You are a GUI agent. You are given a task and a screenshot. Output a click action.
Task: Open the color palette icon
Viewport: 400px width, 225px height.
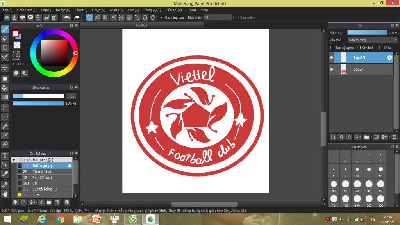tap(16, 73)
